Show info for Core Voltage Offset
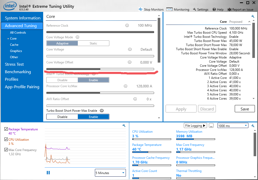258x180 pixels. (x=130, y=62)
